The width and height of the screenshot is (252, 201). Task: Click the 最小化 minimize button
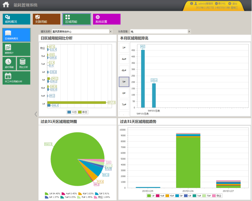pyautogui.click(x=220, y=4)
